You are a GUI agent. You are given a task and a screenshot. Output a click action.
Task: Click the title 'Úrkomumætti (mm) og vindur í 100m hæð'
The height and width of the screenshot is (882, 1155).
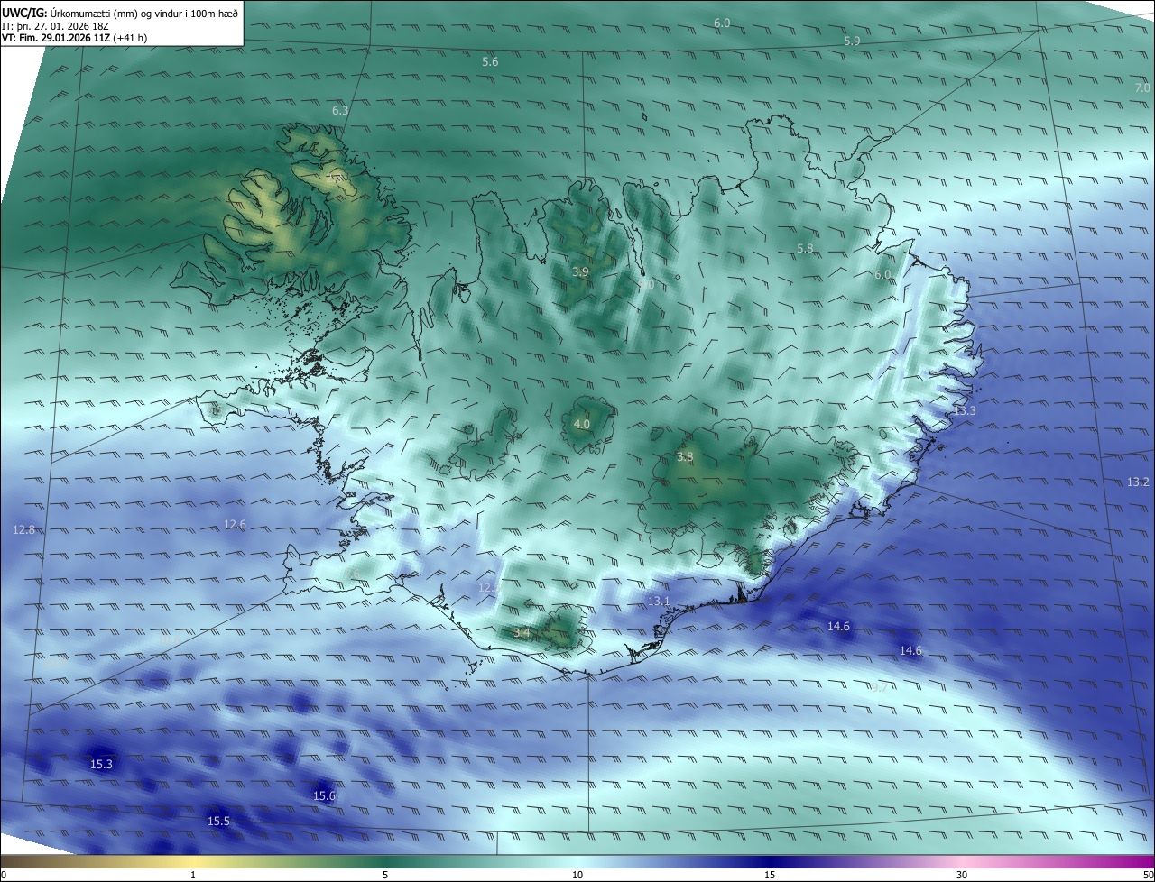click(x=143, y=13)
